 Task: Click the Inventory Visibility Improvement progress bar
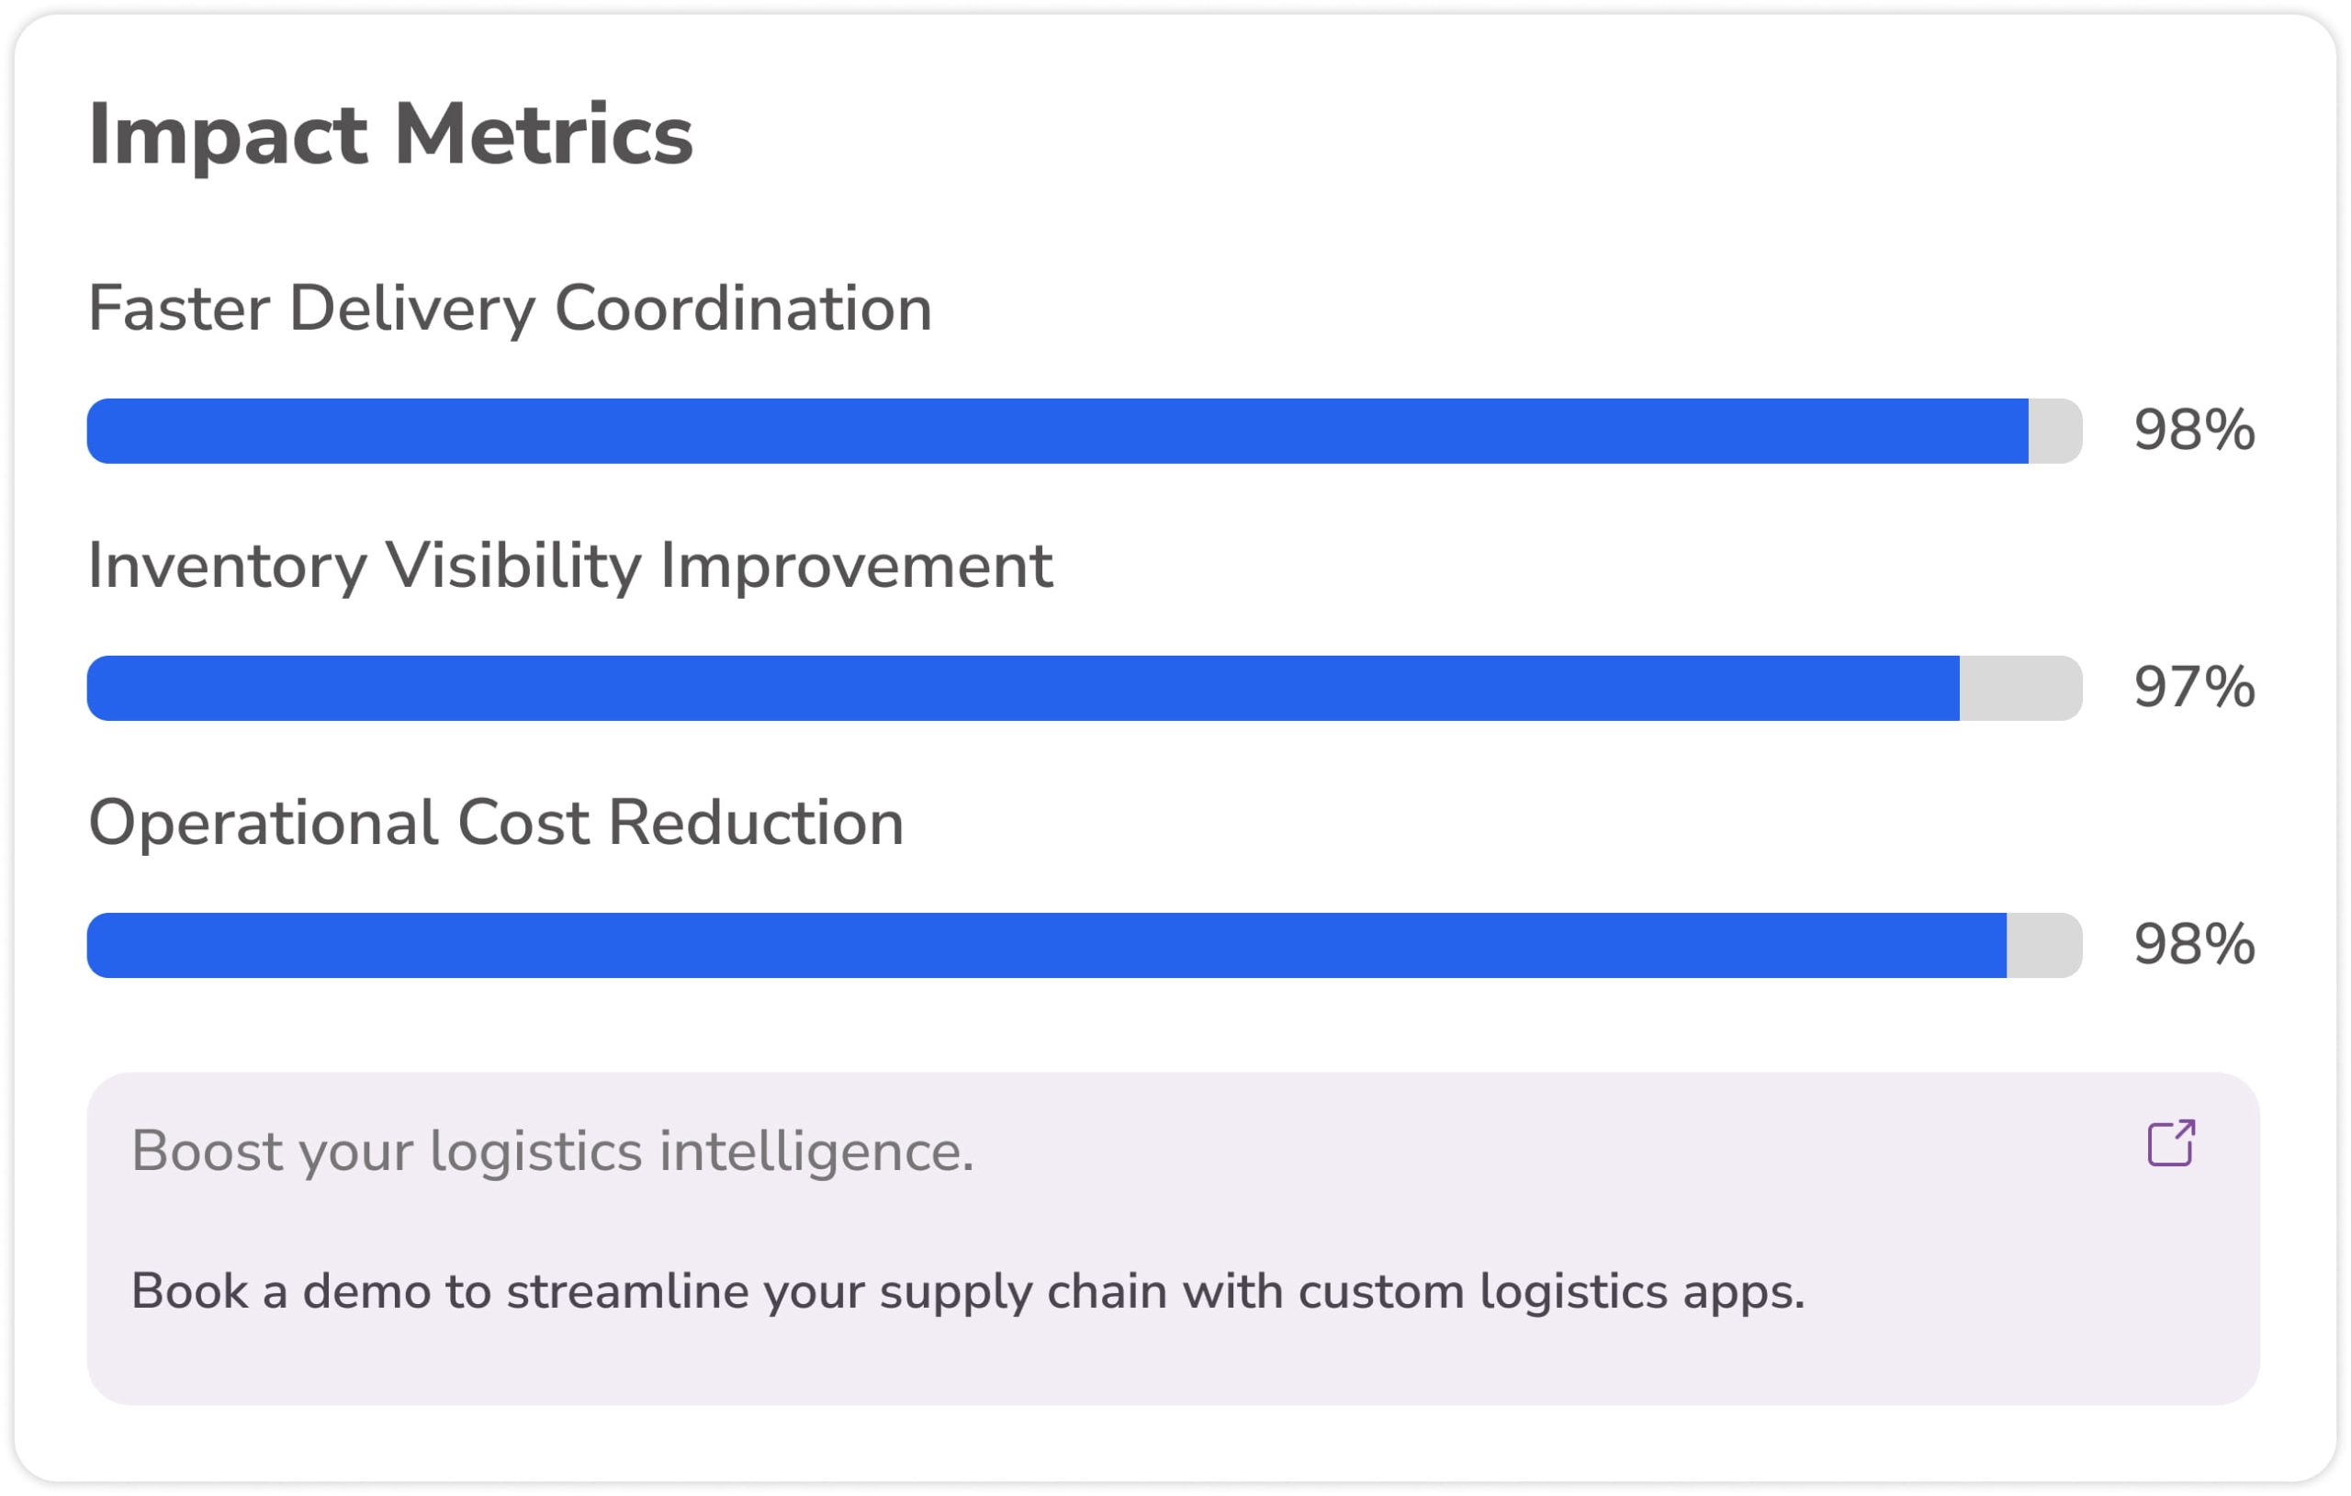pos(1084,689)
